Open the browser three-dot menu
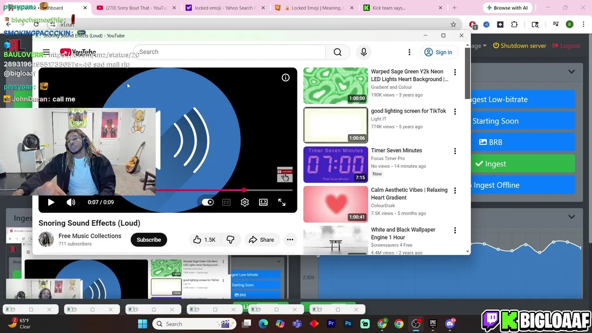This screenshot has width=592, height=333. (583, 25)
